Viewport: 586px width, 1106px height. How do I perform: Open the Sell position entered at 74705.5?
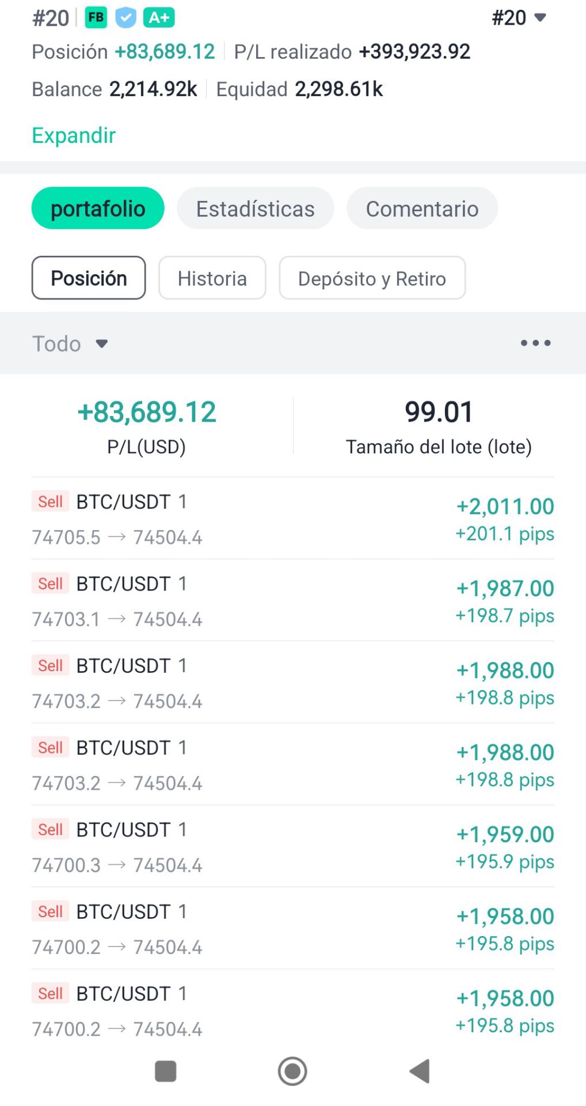(292, 518)
